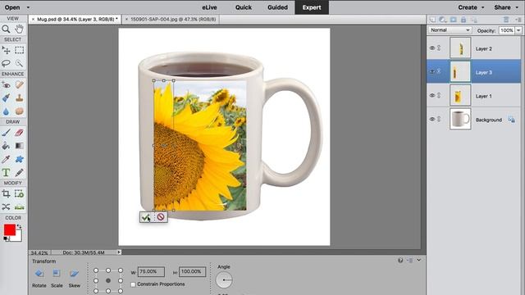Select the Brush tool

(x=6, y=133)
